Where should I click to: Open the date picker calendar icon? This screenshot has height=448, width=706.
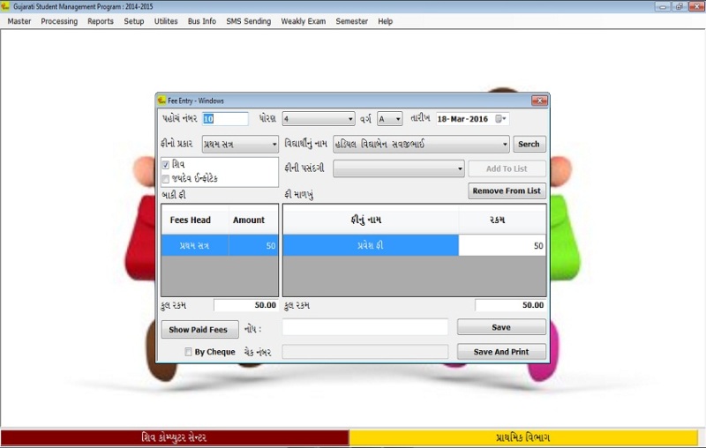coord(500,119)
